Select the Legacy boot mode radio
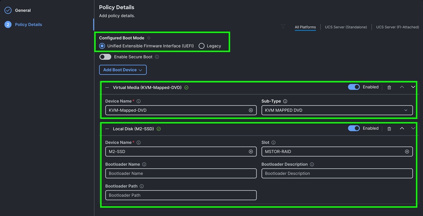 201,46
